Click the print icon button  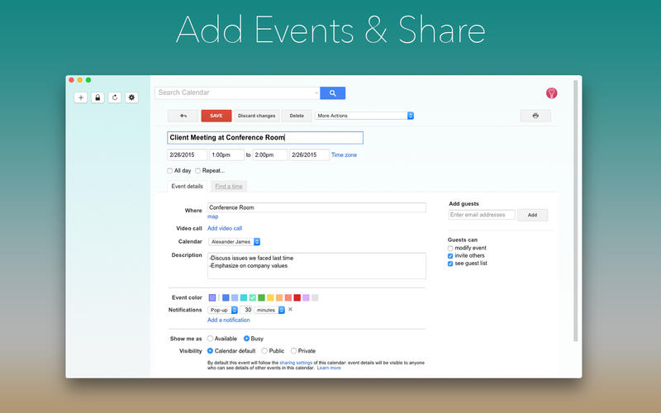tap(535, 116)
